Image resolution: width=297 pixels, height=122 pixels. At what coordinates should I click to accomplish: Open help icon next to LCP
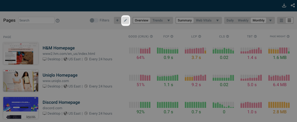click(x=200, y=36)
